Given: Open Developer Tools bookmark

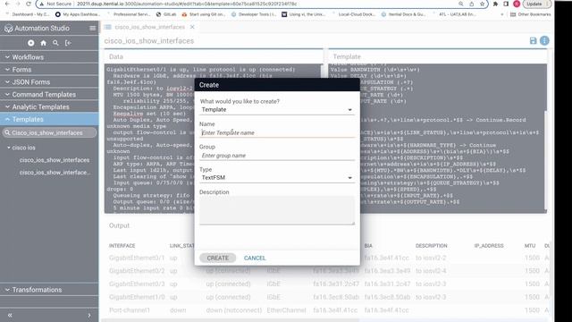Looking at the screenshot, I should coord(254,14).
